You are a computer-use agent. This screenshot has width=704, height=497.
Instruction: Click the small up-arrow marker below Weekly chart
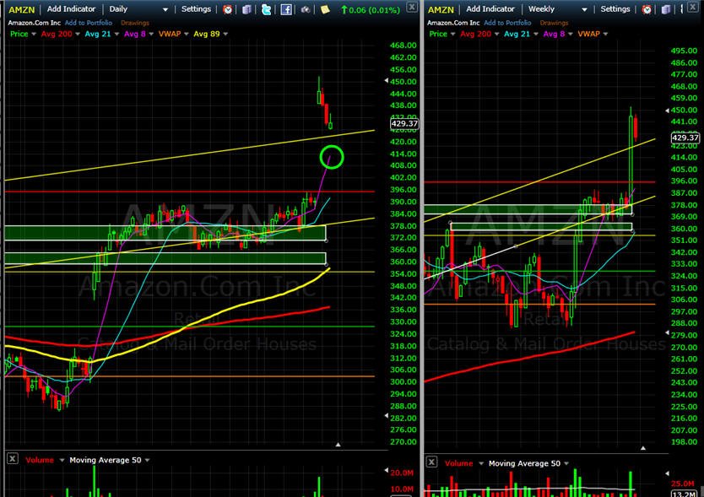tap(643, 448)
